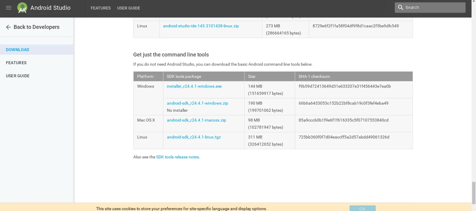Viewport: 476px width, 211px height.
Task: Select DOWNLOAD in the sidebar
Action: [x=18, y=50]
